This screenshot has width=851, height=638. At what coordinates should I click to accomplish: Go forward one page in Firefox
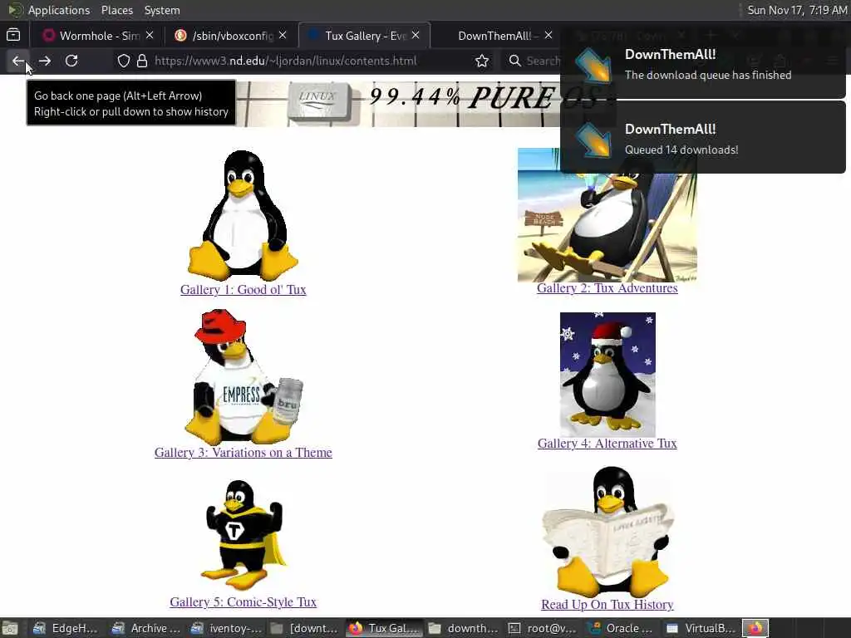click(x=45, y=61)
